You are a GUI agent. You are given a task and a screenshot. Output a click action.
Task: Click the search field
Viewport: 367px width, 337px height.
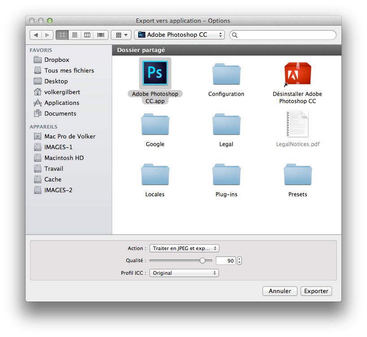pyautogui.click(x=283, y=35)
